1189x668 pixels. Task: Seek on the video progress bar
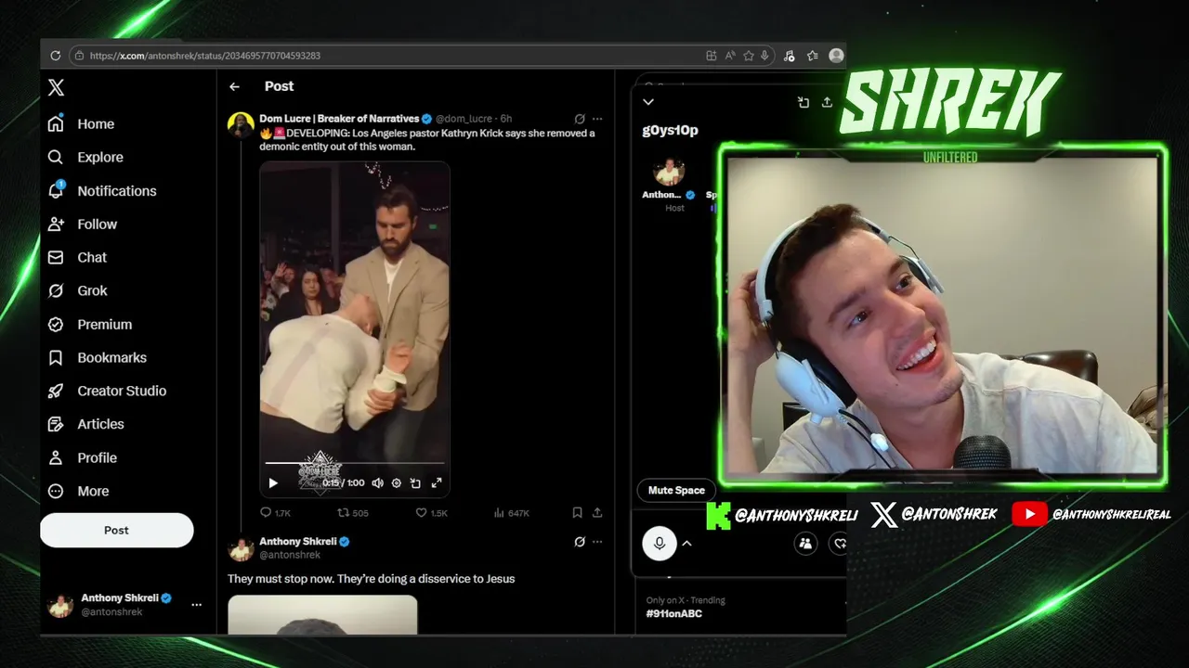click(x=355, y=463)
